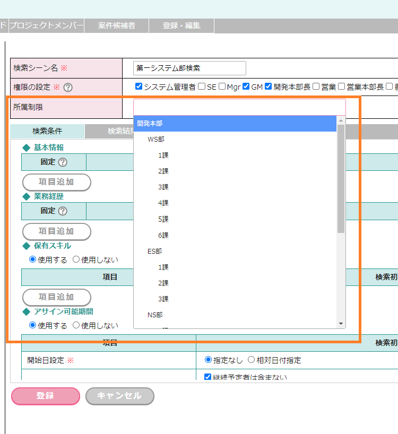
Task: Click the dropdown list's vertical scrollbar thumb
Action: point(341,178)
